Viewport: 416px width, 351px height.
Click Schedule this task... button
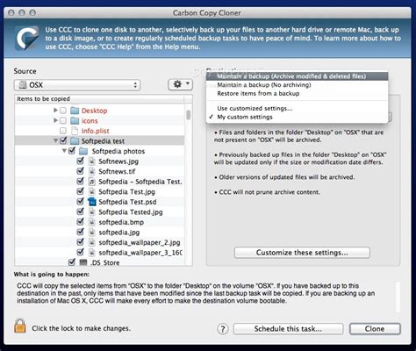pos(288,329)
